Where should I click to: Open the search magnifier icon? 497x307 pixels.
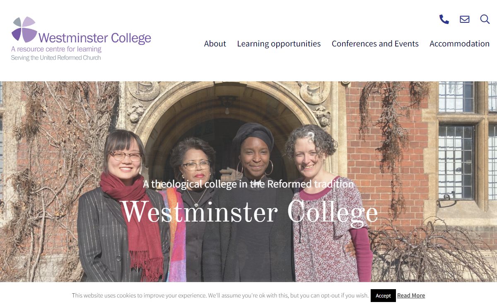click(x=485, y=19)
